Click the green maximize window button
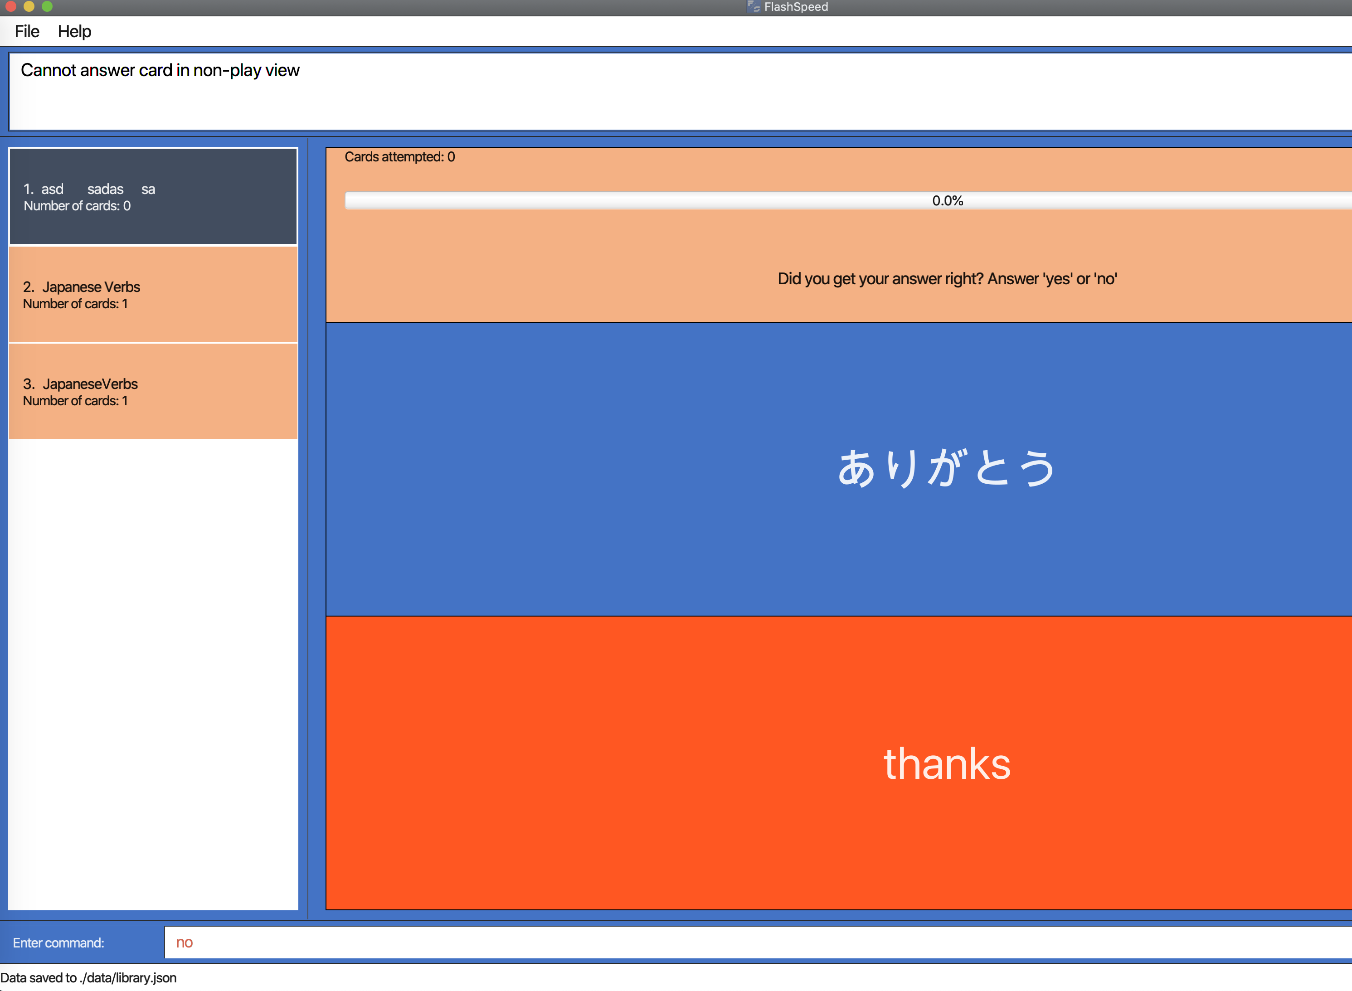The image size is (1352, 991). tap(48, 7)
